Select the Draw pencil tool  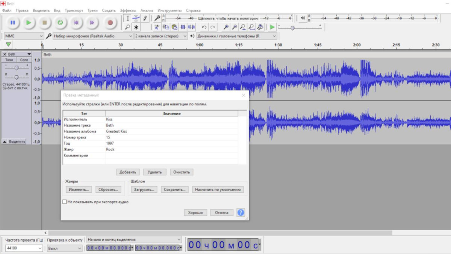pos(145,18)
